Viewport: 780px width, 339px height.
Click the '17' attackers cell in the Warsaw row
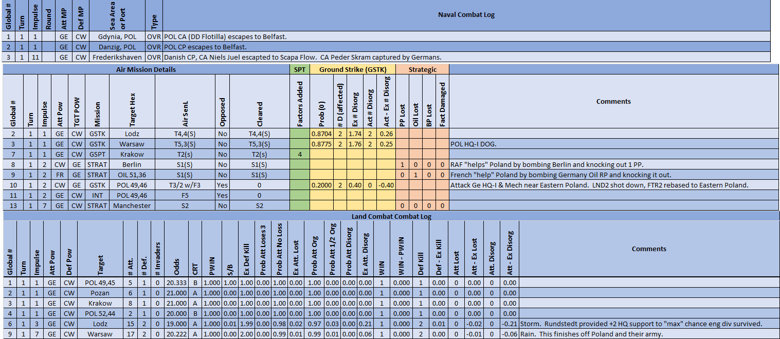pyautogui.click(x=131, y=334)
